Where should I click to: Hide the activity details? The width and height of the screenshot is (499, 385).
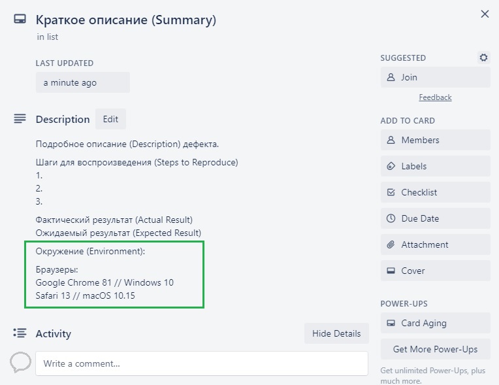(x=336, y=333)
